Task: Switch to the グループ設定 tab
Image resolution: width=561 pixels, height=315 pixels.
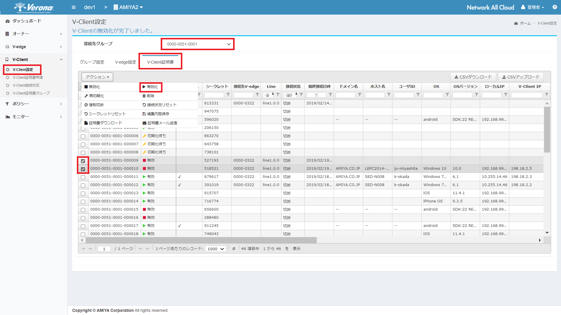Action: pyautogui.click(x=92, y=62)
